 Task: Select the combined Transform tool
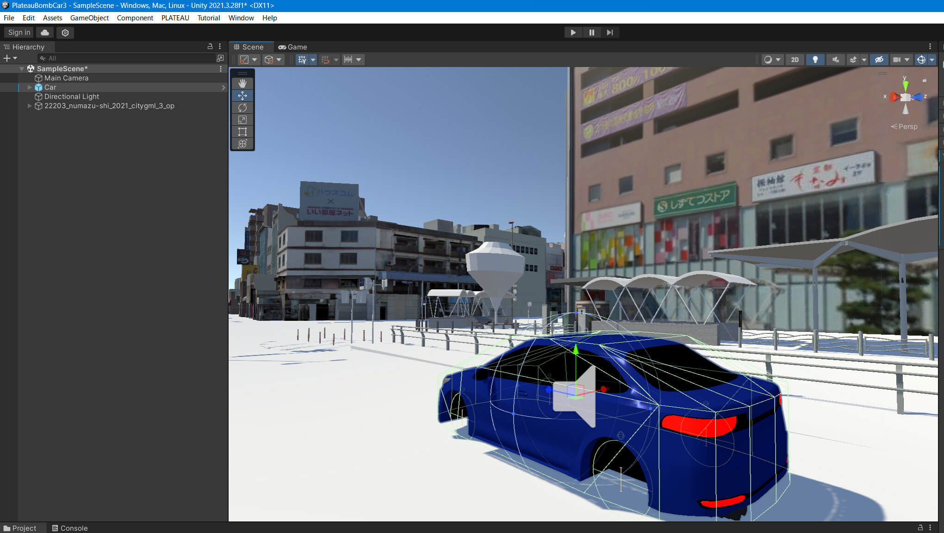242,144
